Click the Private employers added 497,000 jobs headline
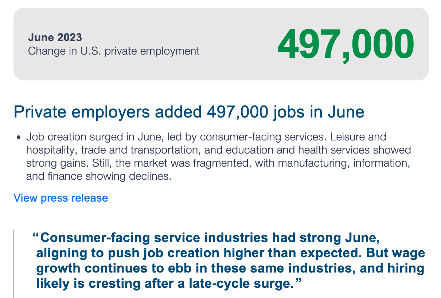Viewport: 441px width, 298px height. coord(189,112)
